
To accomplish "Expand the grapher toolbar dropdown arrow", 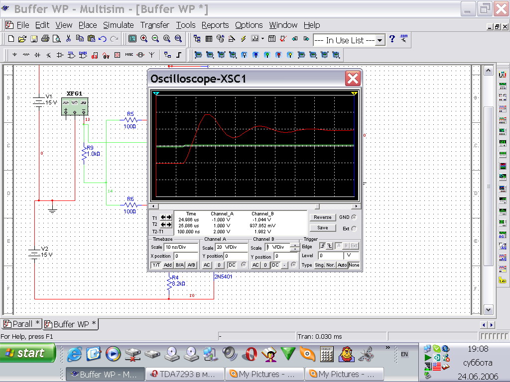I will (263, 39).
